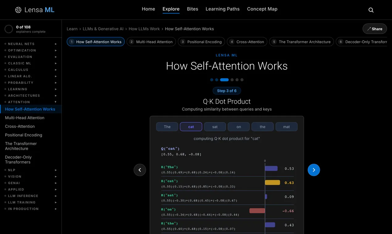392x234 pixels.
Task: Click How LLMs Work breadcrumb
Action: (x=144, y=29)
